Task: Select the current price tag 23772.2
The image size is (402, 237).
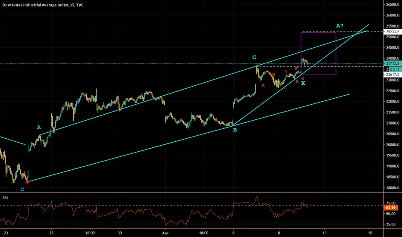Action: [x=393, y=63]
